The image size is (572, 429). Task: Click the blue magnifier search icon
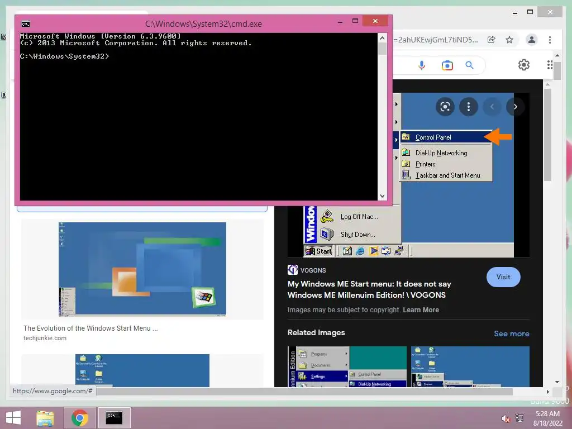pyautogui.click(x=469, y=65)
